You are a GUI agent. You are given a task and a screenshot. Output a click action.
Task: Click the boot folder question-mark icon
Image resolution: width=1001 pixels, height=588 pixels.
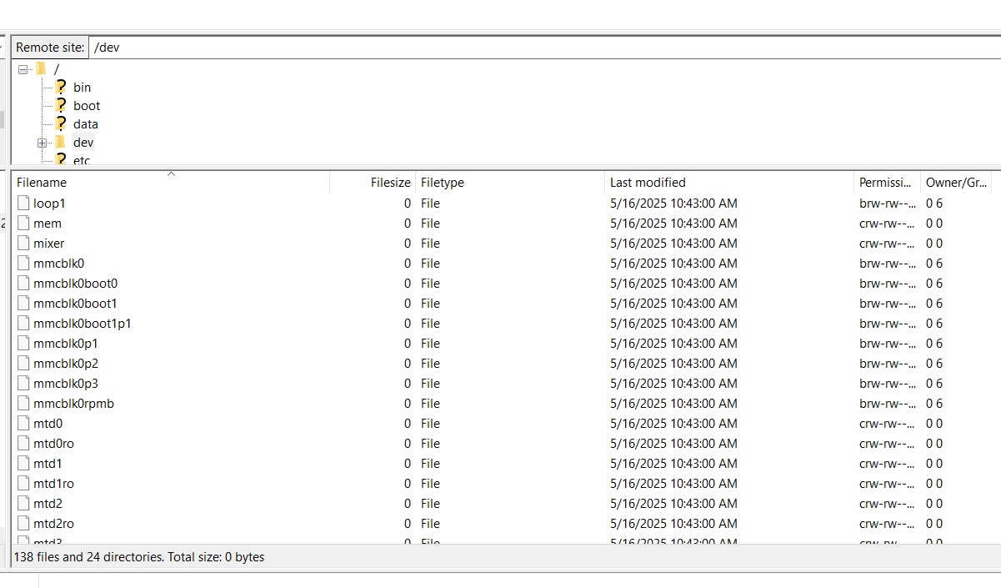click(60, 105)
